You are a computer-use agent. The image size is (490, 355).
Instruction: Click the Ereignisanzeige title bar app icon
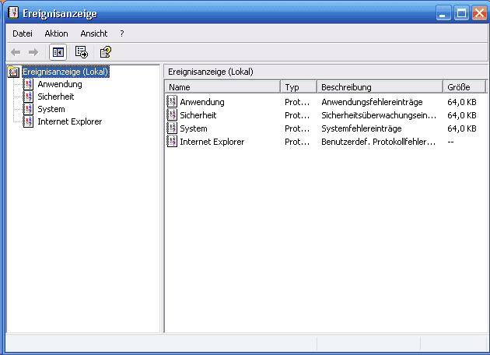coord(13,12)
